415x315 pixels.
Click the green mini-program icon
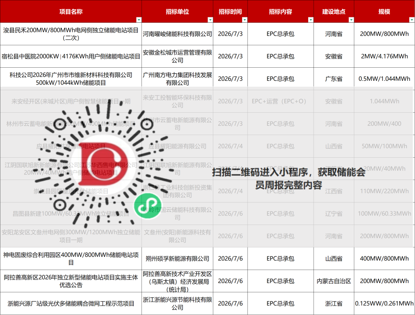[x=148, y=206]
